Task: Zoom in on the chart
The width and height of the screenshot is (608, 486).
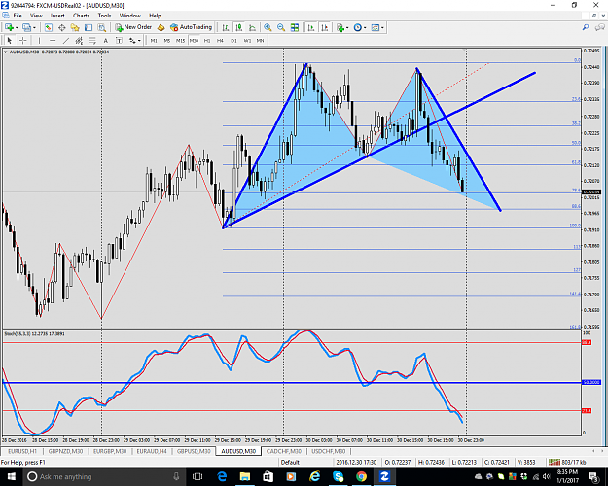Action: coord(268,27)
